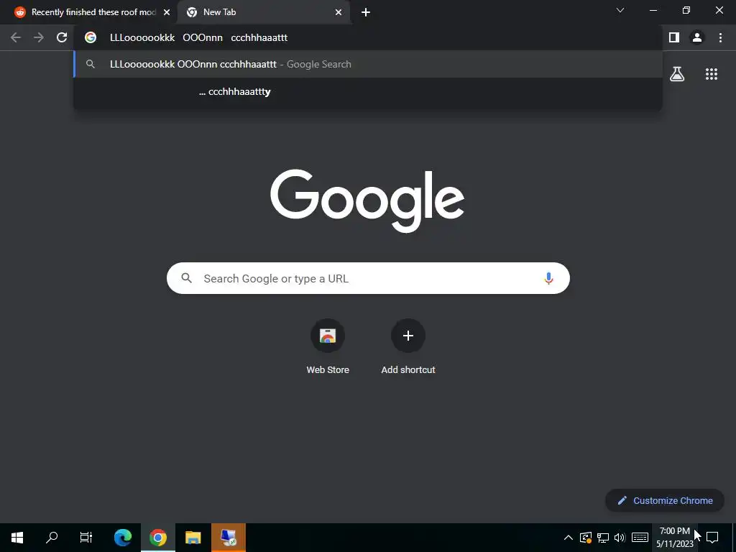The width and height of the screenshot is (736, 552).
Task: Open the Web Store shortcut
Action: 328,346
